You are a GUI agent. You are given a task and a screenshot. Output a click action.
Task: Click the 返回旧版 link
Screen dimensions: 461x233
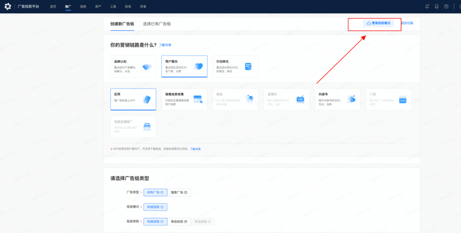407,23
